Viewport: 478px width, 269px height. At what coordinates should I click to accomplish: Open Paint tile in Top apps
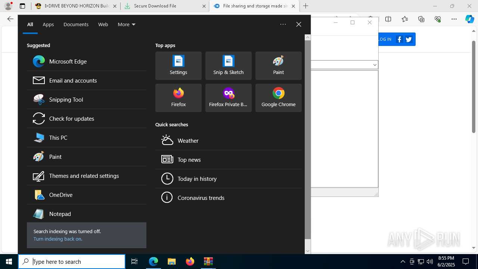click(279, 66)
